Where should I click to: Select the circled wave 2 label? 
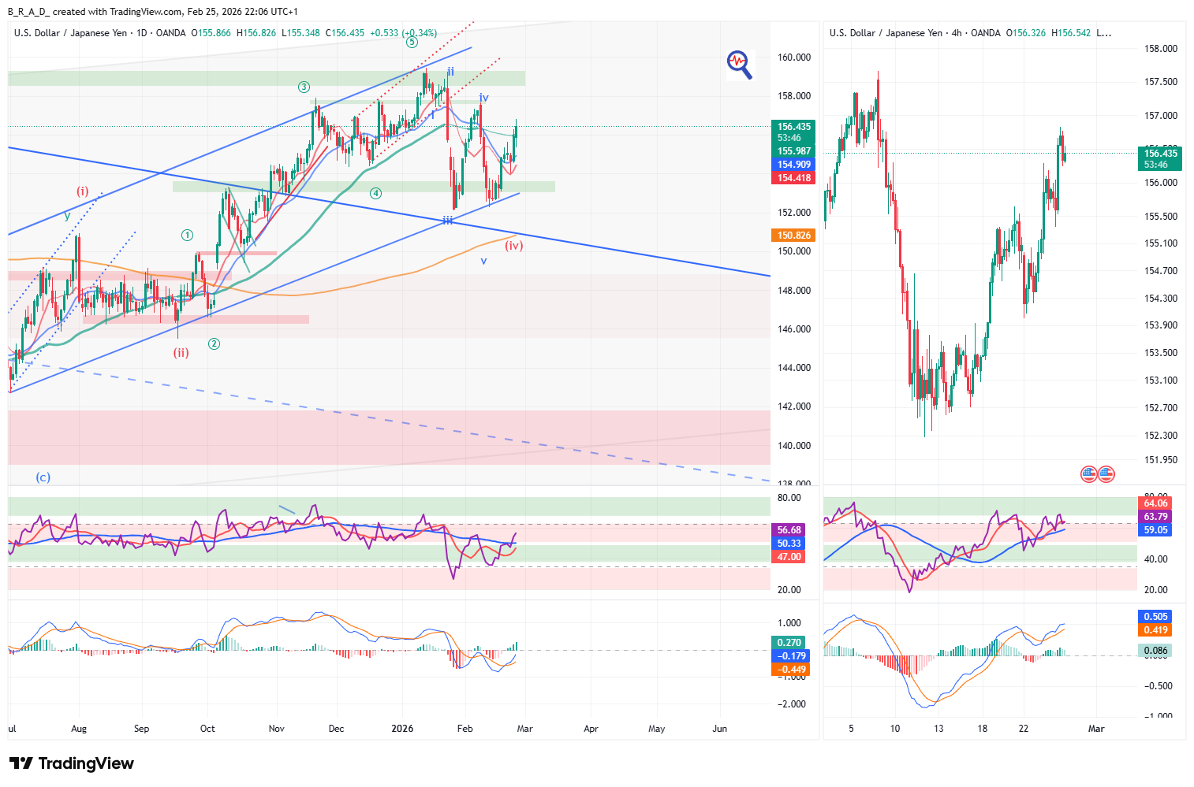point(214,343)
